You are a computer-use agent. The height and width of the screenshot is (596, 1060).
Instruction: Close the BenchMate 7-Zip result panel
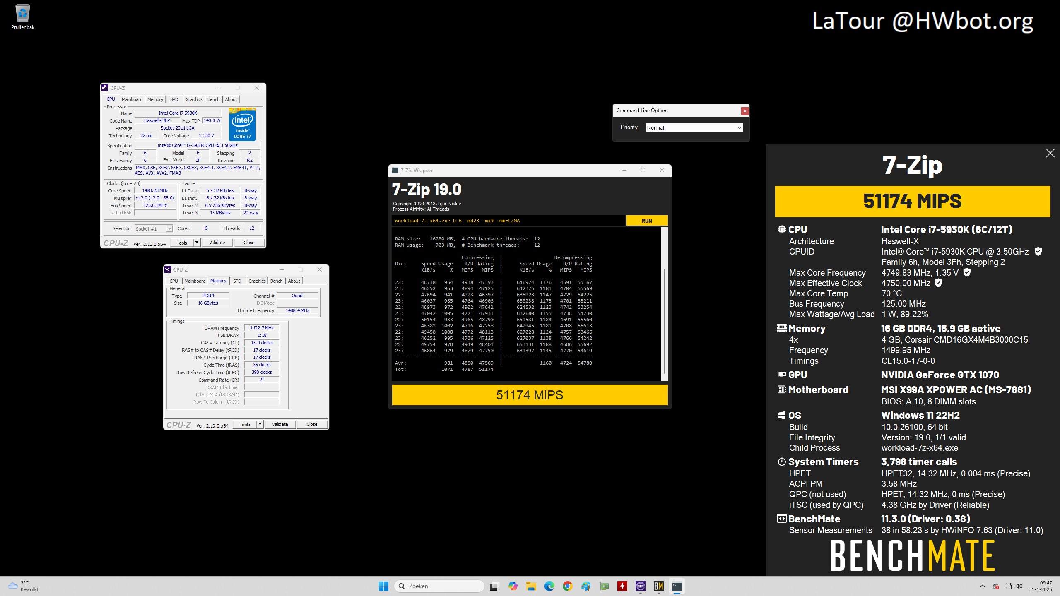tap(1050, 153)
